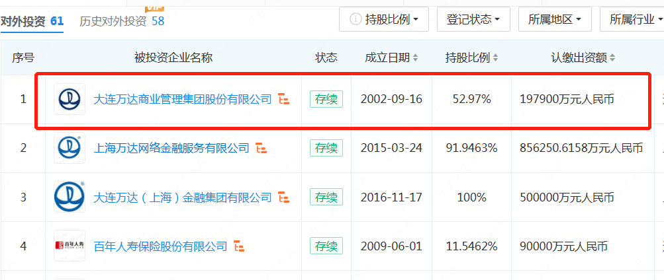The width and height of the screenshot is (664, 280).
Task: Open company 百年人寿保险股份有限公司
Action: click(x=160, y=246)
